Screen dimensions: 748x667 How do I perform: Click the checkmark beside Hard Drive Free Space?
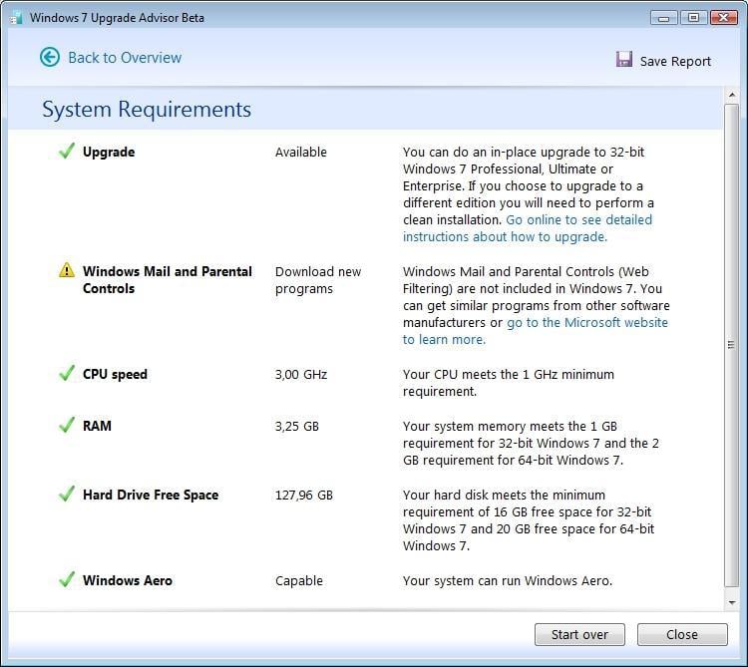[x=67, y=495]
